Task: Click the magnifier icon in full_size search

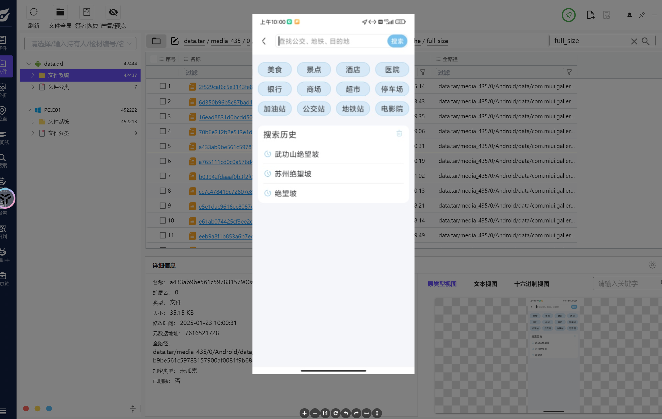Action: click(x=645, y=41)
